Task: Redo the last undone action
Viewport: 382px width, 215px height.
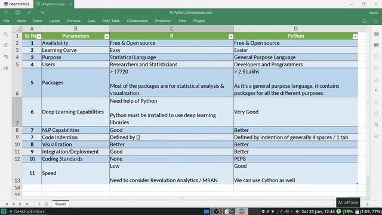Action: pyautogui.click(x=42, y=13)
